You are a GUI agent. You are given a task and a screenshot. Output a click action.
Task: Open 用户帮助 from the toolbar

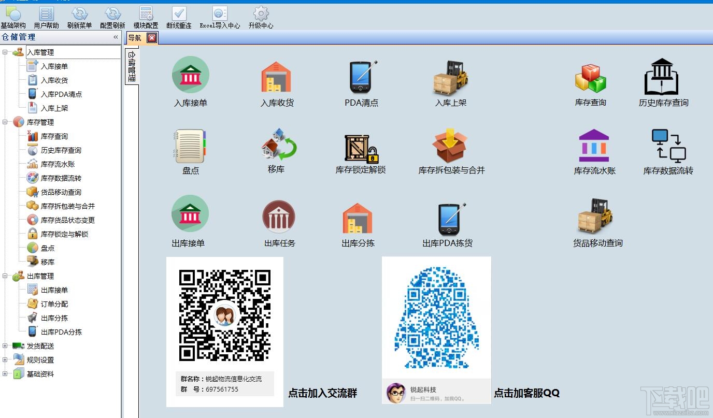(x=47, y=18)
